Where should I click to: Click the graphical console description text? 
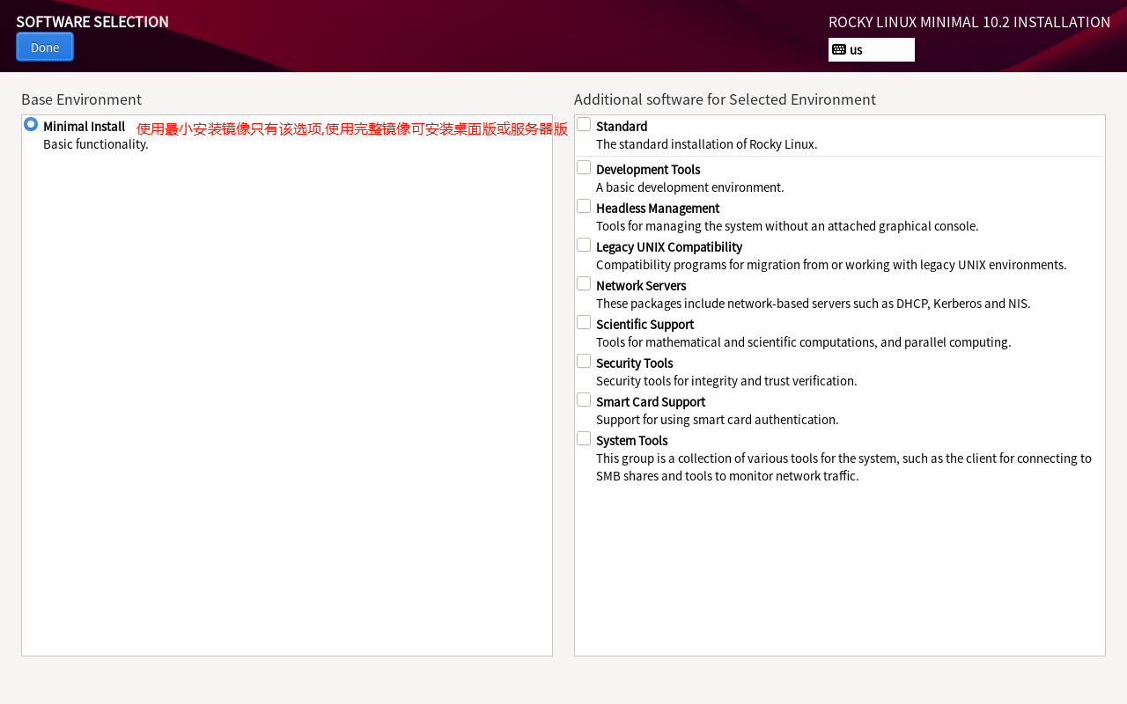(787, 226)
